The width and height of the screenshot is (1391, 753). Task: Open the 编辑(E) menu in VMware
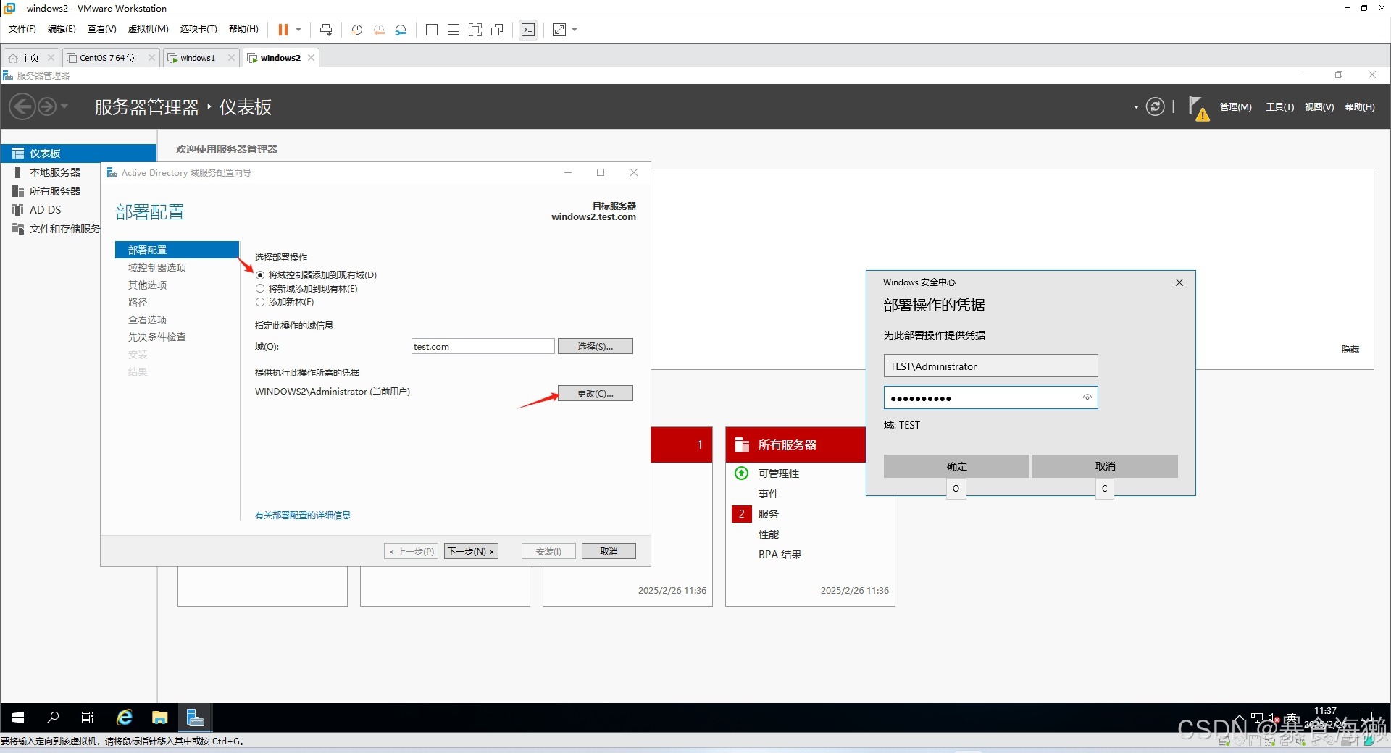point(62,29)
